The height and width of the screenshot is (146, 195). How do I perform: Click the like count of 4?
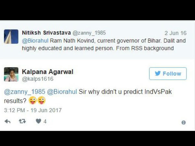(x=45, y=121)
